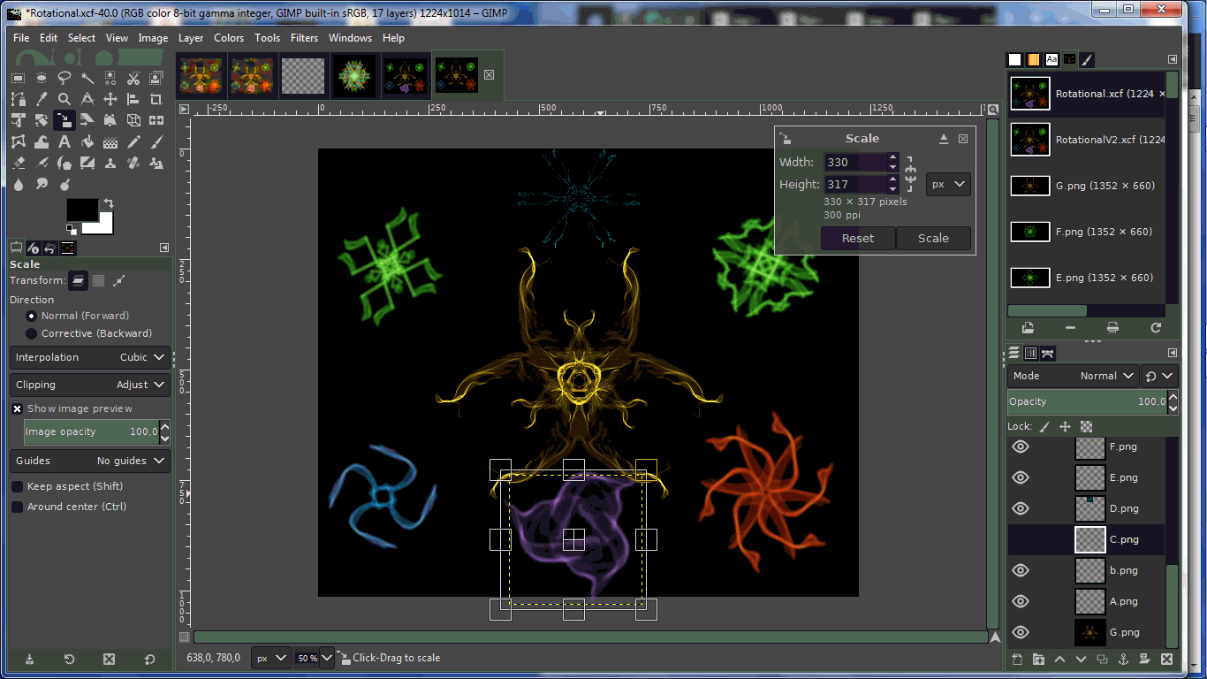The width and height of the screenshot is (1207, 679).
Task: Choose the Bucket Fill tool
Action: pos(87,141)
